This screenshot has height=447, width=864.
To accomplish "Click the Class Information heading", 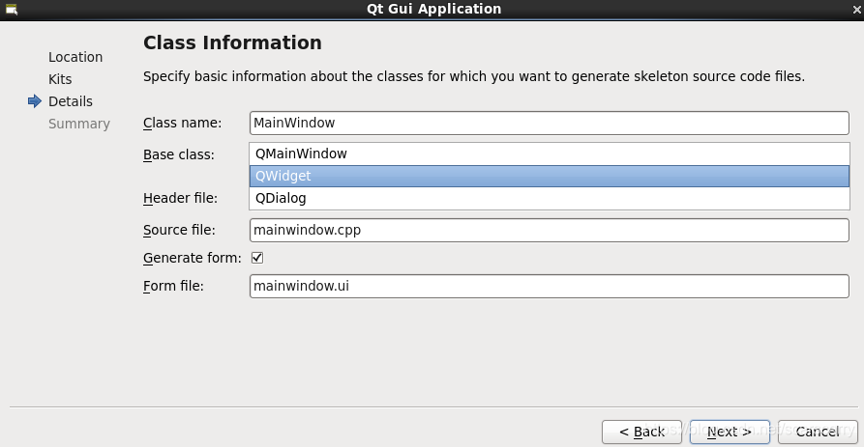I will (232, 42).
